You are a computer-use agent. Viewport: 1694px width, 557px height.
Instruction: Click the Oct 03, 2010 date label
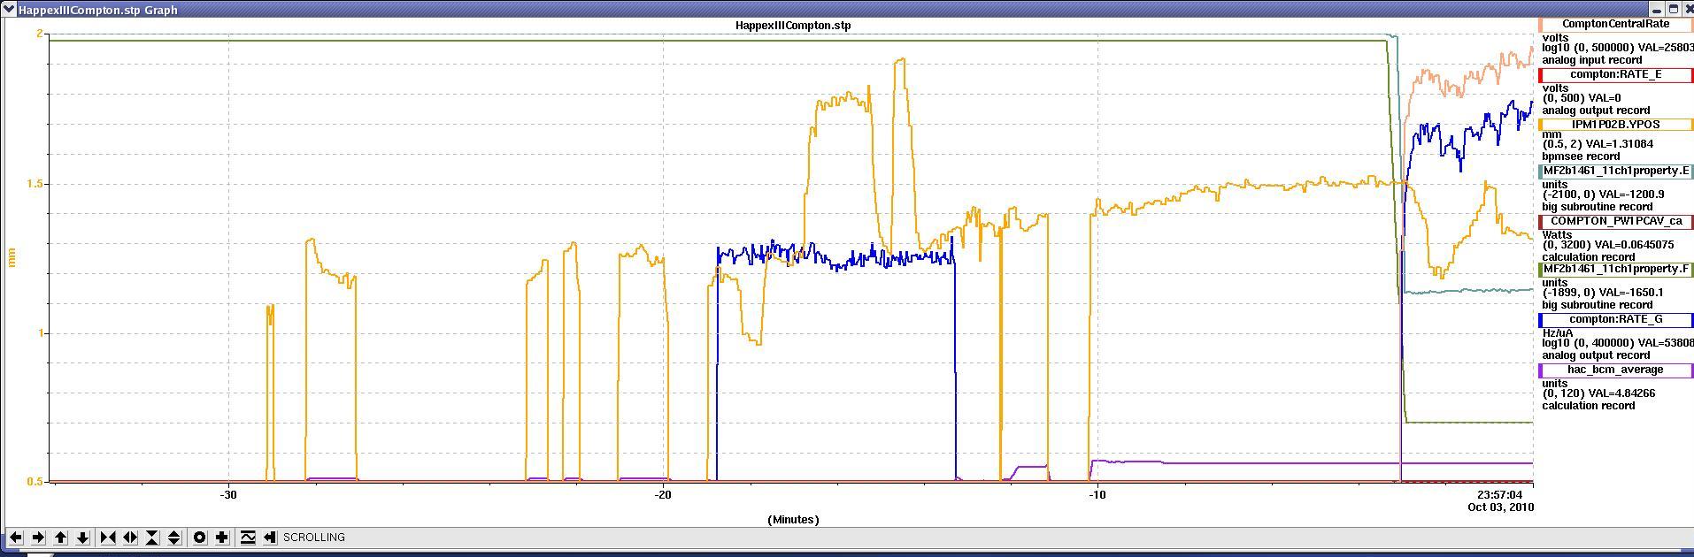[x=1500, y=507]
